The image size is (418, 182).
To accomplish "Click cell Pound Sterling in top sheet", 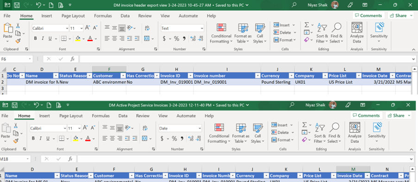I will [278, 82].
